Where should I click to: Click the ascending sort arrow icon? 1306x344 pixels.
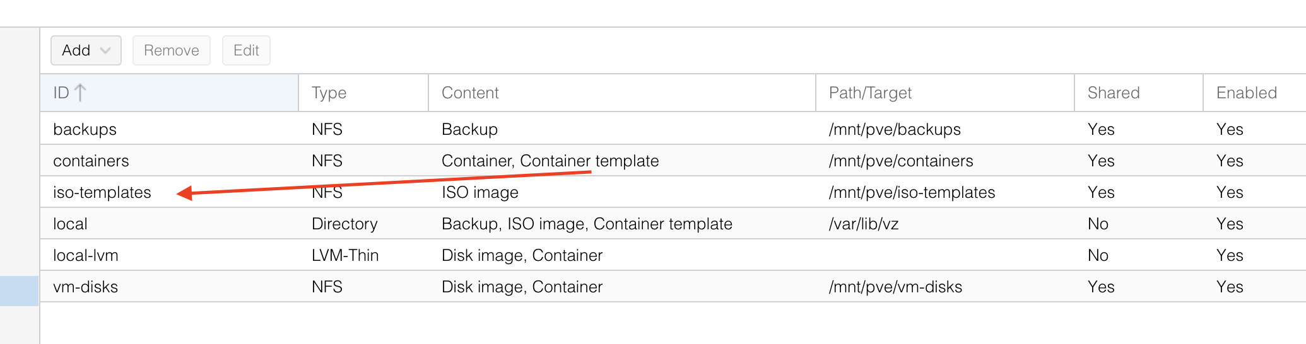point(80,93)
